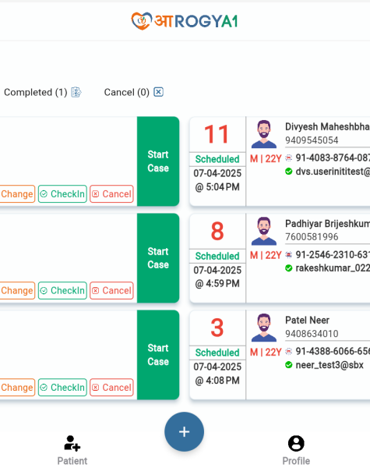Image resolution: width=370 pixels, height=468 pixels.
Task: CheckIn the first appointment row
Action: pos(62,194)
